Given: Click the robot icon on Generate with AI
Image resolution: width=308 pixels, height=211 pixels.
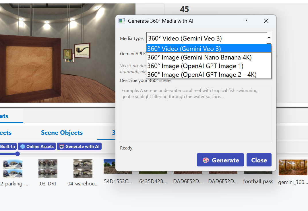Looking at the screenshot, I should coord(62,147).
